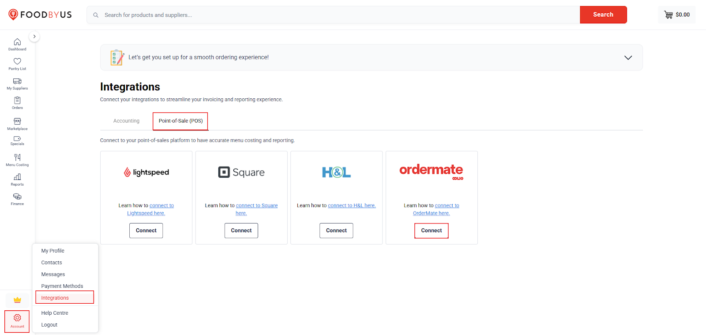Open My Profile from account menu

[53, 251]
